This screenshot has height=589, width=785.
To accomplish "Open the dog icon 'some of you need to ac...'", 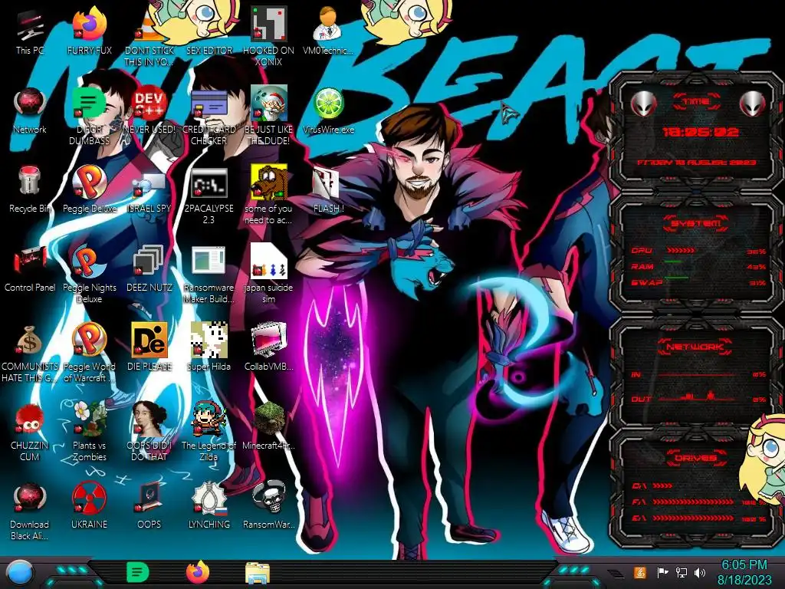I will click(268, 182).
